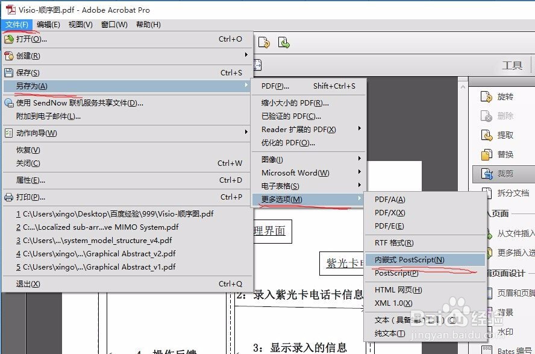
Task: Select HTML 网页(H) format
Action: click(x=425, y=290)
